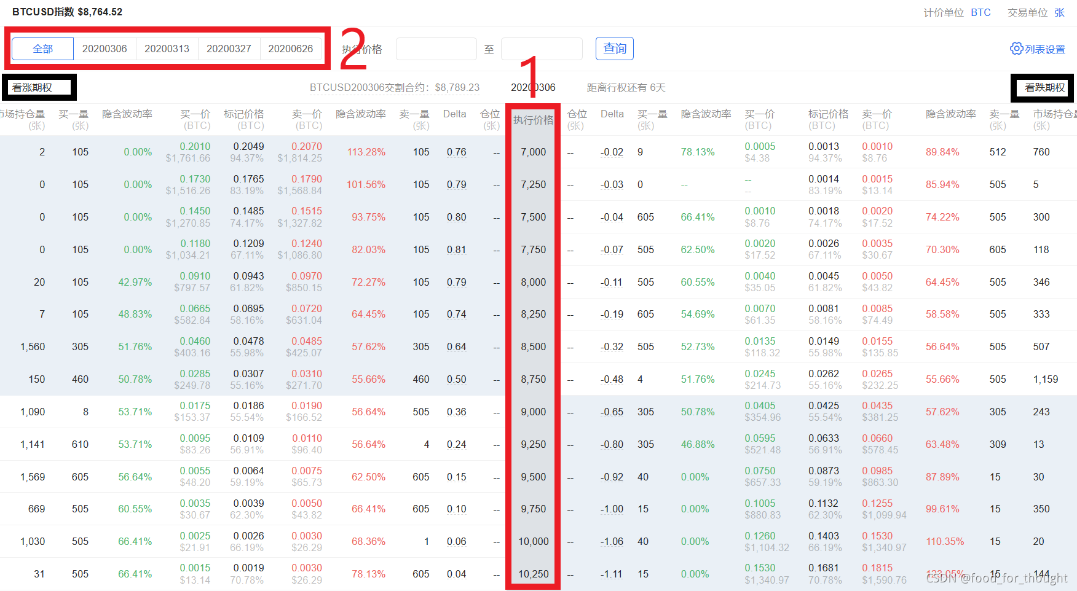Image resolution: width=1077 pixels, height=591 pixels.
Task: Select strike price 7,500 row
Action: pyautogui.click(x=534, y=217)
